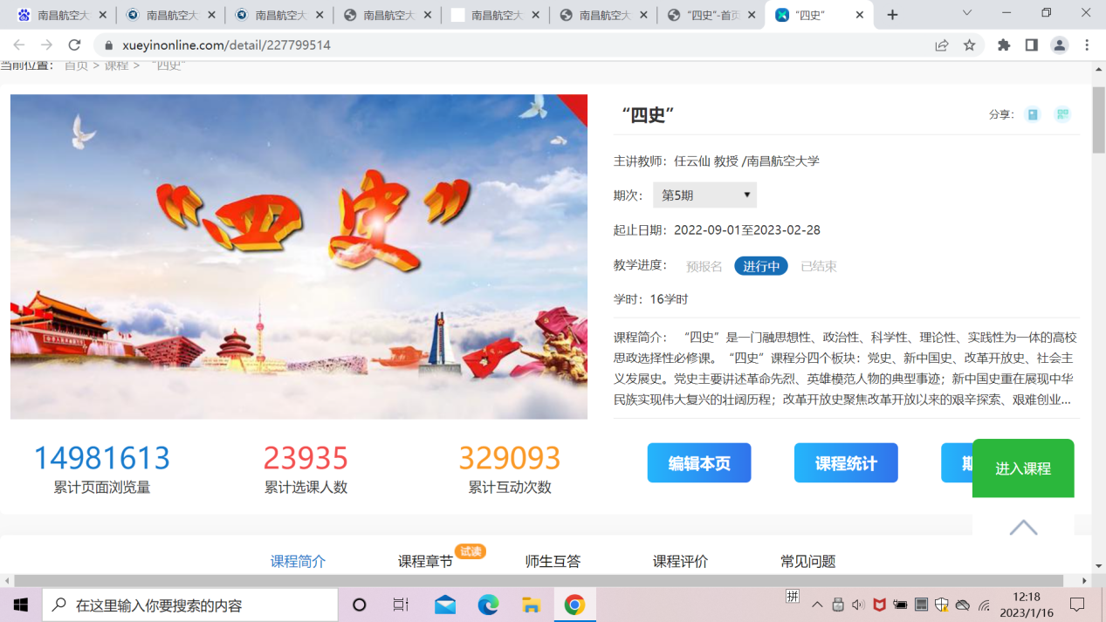
Task: Reload the page with the refresh icon
Action: click(75, 45)
